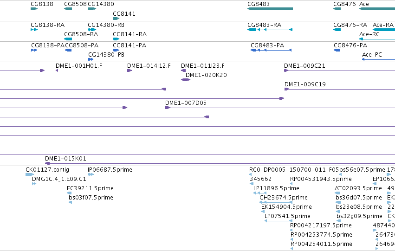Image resolution: width=395 pixels, height=251 pixels.
Task: Click CG14380-PB protein label
Action: [106, 55]
